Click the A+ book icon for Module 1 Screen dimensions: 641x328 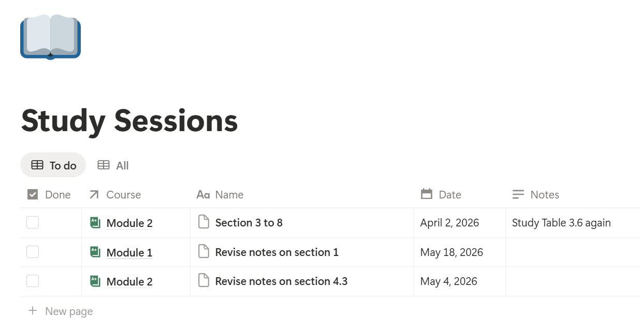[95, 252]
